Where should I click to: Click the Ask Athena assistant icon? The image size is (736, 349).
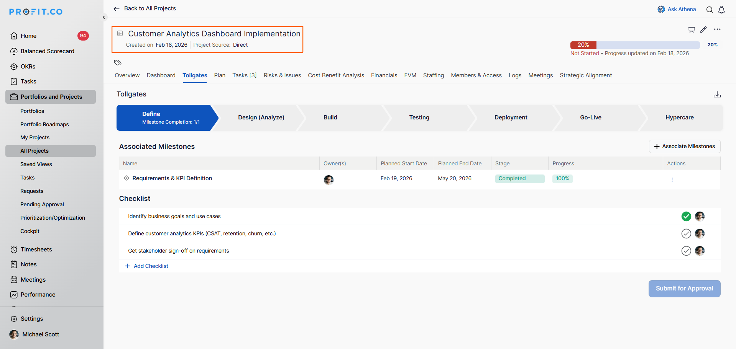(x=661, y=9)
